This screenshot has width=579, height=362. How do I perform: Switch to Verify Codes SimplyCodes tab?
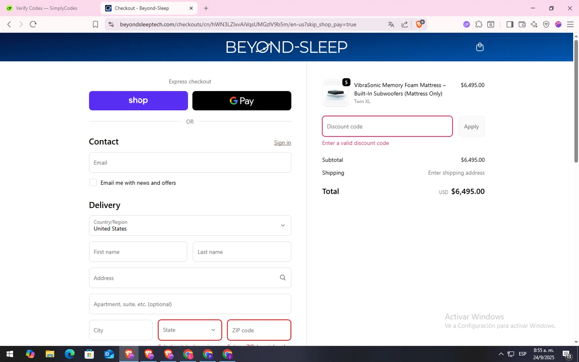coord(46,8)
